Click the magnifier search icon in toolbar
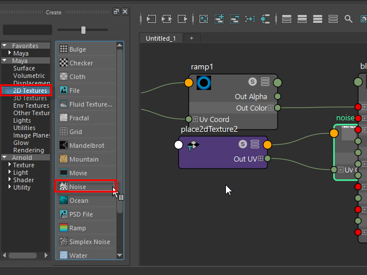This screenshot has height=275, width=367. (x=348, y=19)
